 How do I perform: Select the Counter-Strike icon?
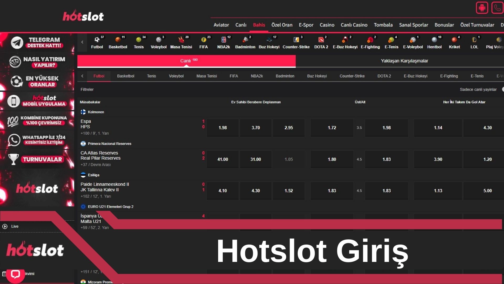tap(296, 40)
